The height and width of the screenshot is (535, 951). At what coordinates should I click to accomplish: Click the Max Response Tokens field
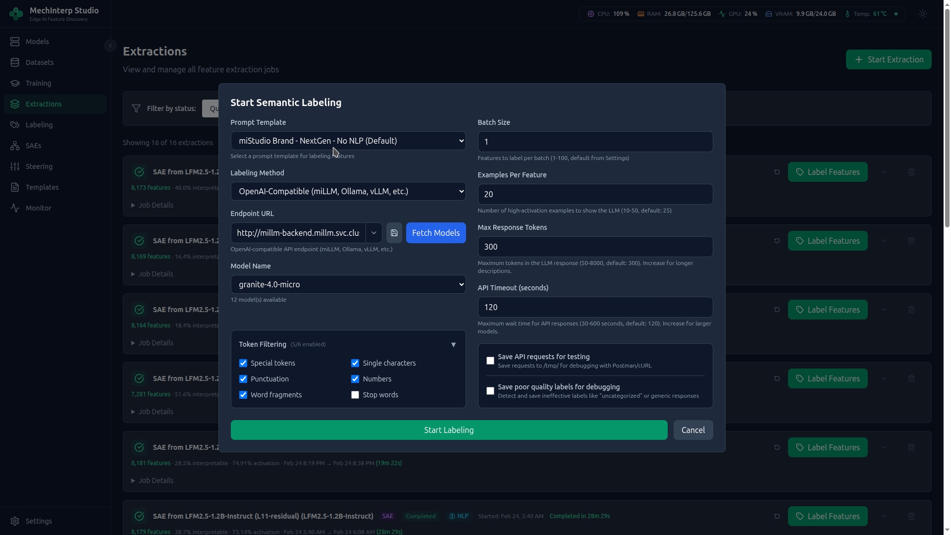point(595,247)
